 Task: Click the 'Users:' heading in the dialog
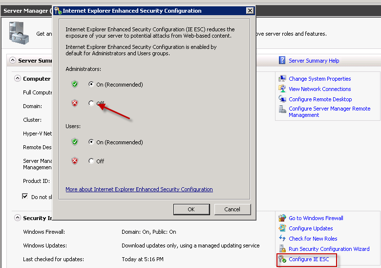[73, 126]
